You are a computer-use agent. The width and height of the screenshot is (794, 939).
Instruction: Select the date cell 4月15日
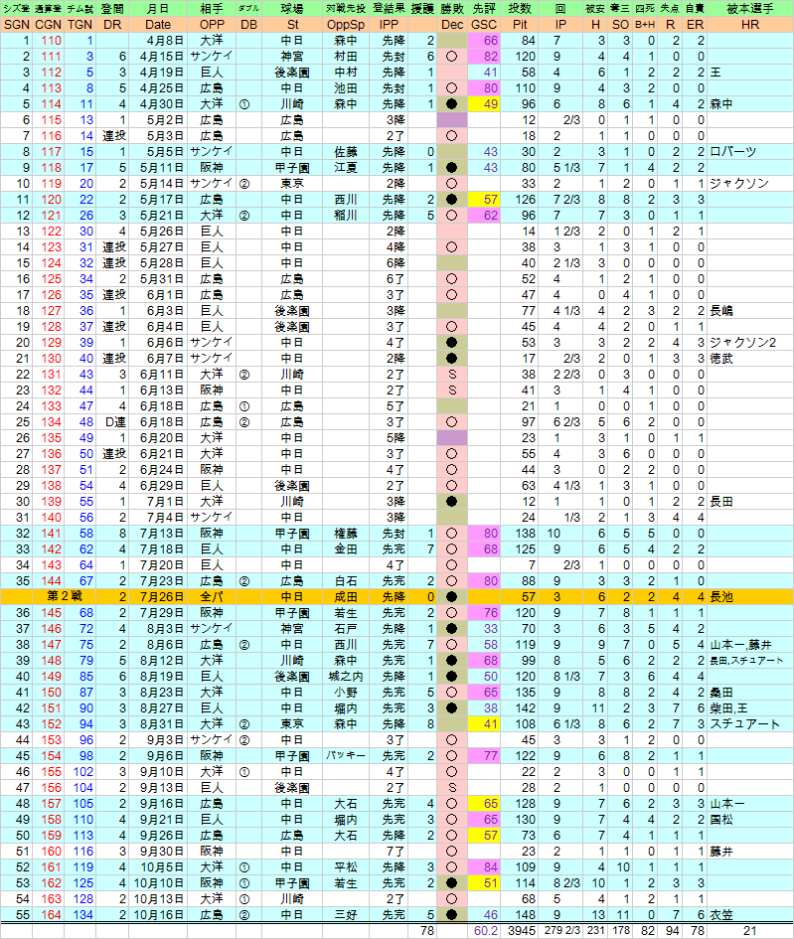click(x=157, y=57)
